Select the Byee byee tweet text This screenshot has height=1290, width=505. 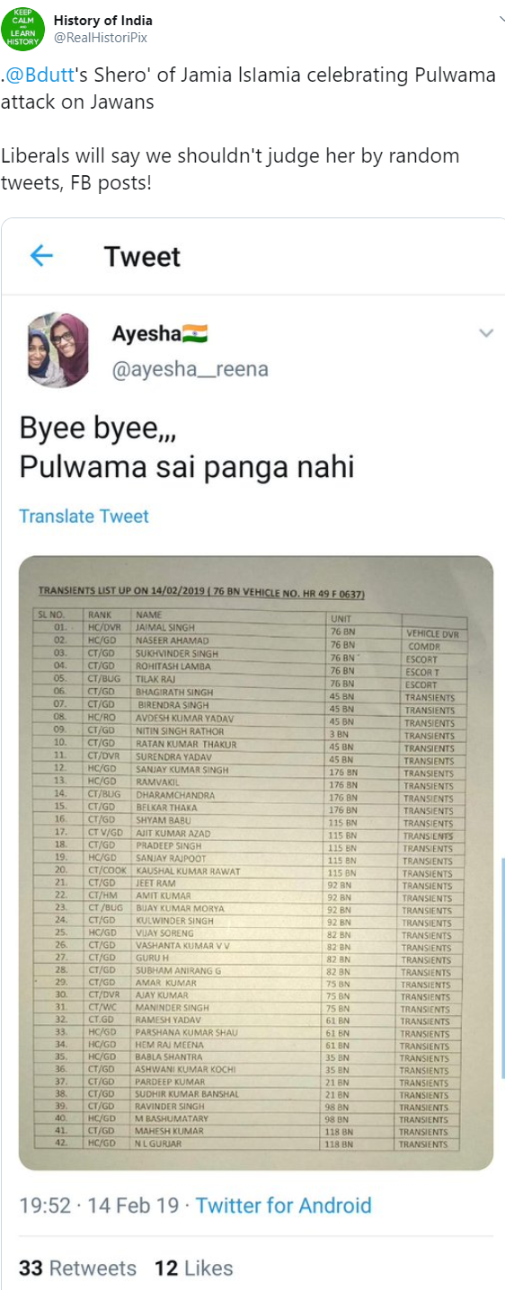pyautogui.click(x=187, y=447)
